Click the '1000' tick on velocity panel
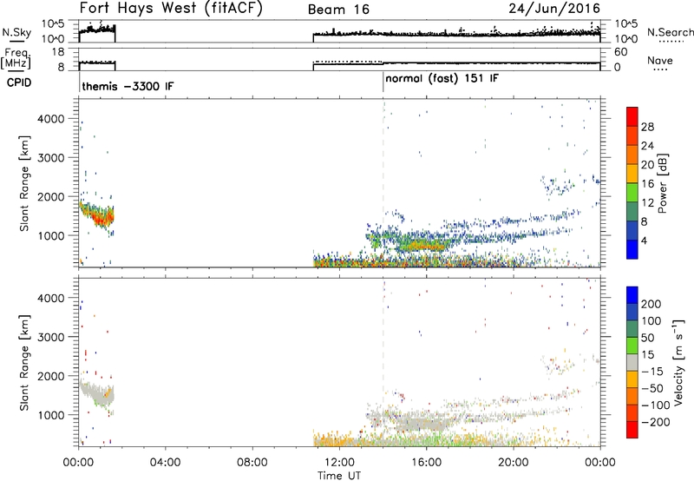The height and width of the screenshot is (481, 694). [51, 415]
